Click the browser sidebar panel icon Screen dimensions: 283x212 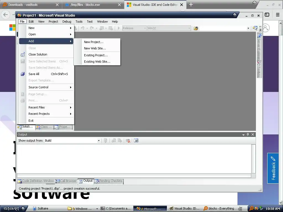267,15
